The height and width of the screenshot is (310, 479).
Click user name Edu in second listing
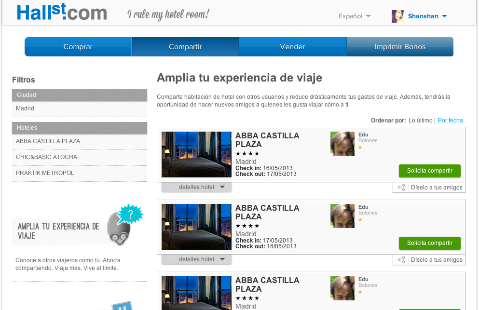tap(363, 207)
